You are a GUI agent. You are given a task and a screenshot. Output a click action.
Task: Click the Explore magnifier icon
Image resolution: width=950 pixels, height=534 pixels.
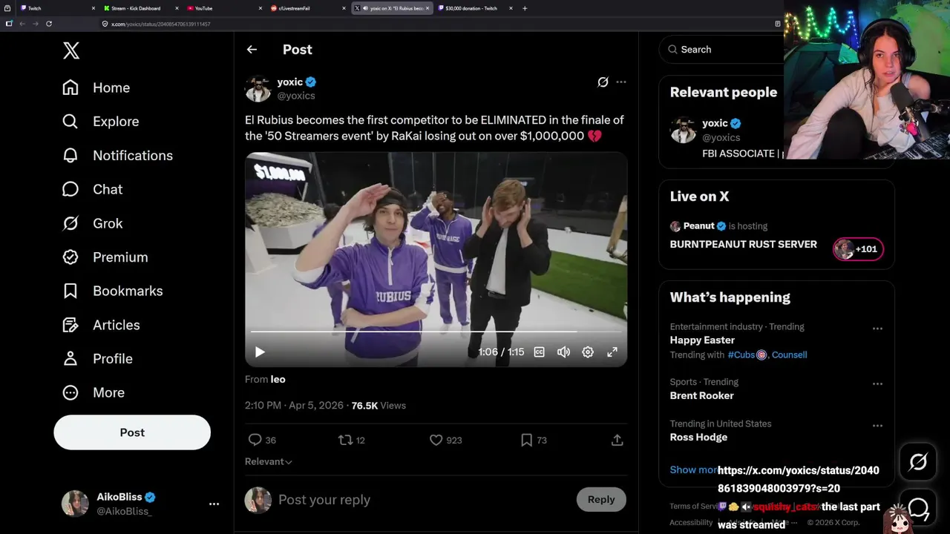click(x=71, y=122)
